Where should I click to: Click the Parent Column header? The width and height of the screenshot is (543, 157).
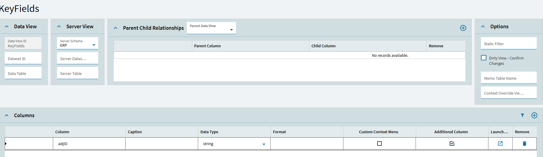click(x=207, y=46)
